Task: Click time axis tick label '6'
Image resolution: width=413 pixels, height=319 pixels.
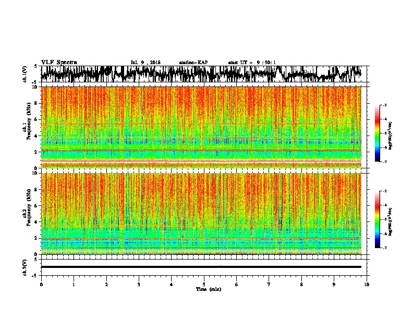Action: click(x=237, y=285)
